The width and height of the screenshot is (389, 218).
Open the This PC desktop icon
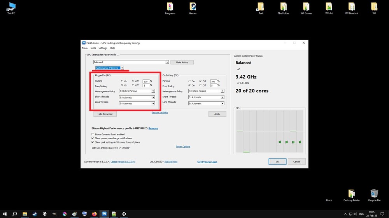point(11,9)
